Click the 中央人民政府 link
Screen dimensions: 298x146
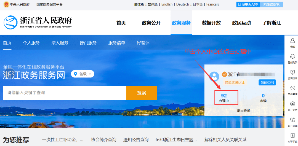pyautogui.click(x=20, y=4)
